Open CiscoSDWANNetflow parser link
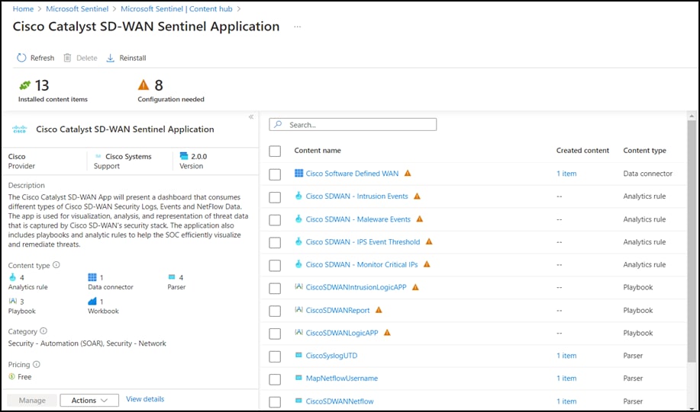This screenshot has height=412, width=700. point(340,401)
